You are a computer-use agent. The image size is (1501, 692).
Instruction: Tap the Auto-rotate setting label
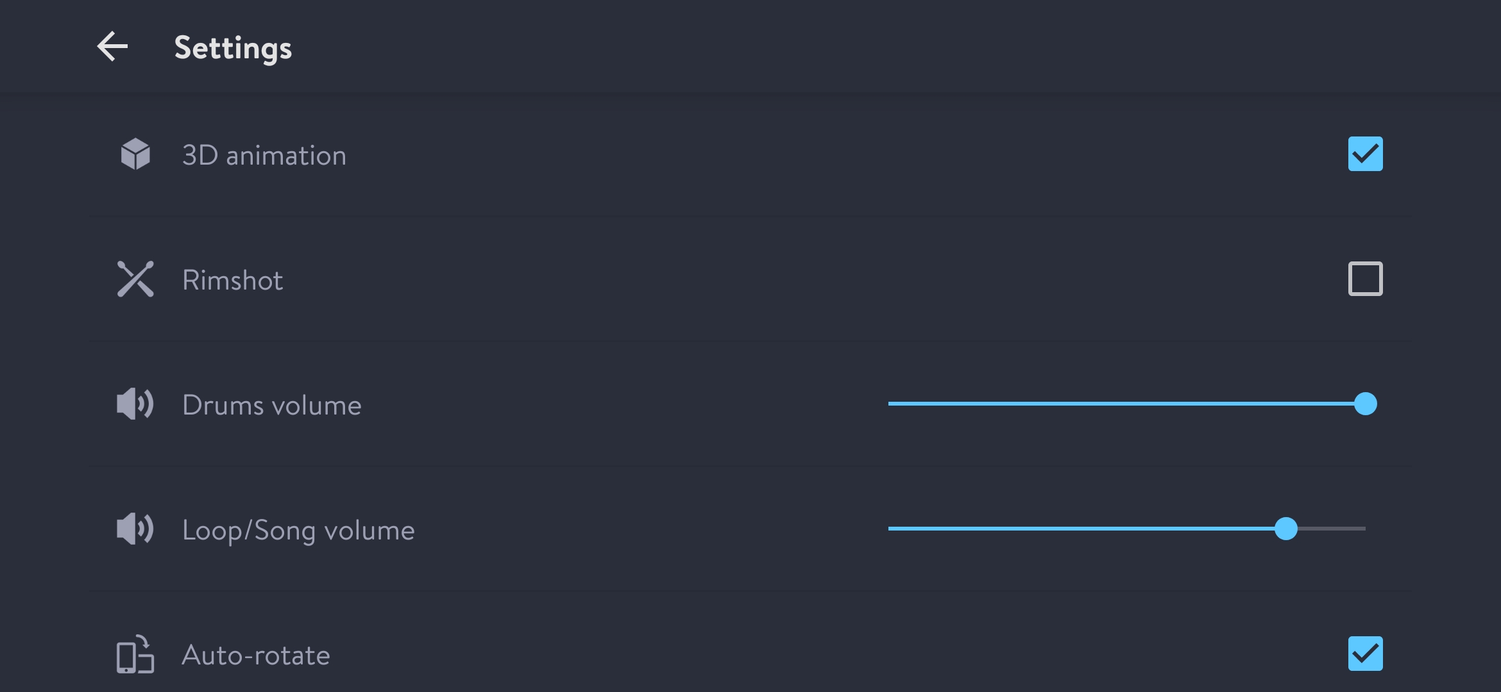click(255, 655)
